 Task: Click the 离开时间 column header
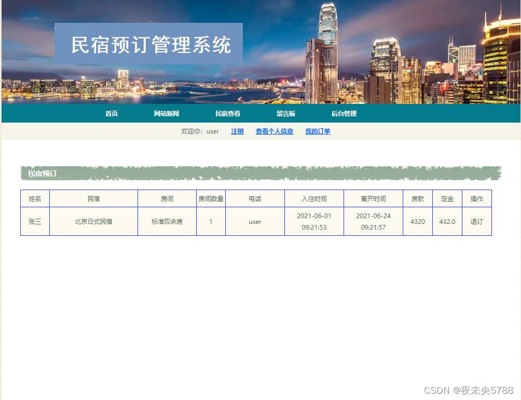pos(373,198)
